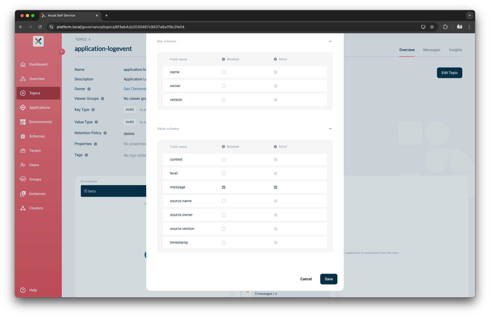Toggle Masked checkbox for timestamp field
The width and height of the screenshot is (490, 317).
tap(224, 243)
